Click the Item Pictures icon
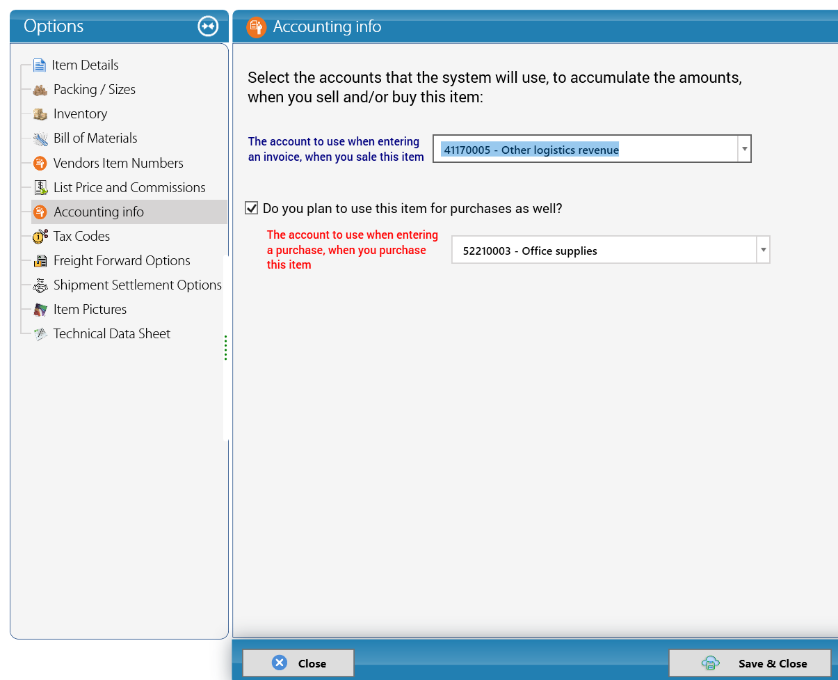This screenshot has width=838, height=680. [x=40, y=310]
